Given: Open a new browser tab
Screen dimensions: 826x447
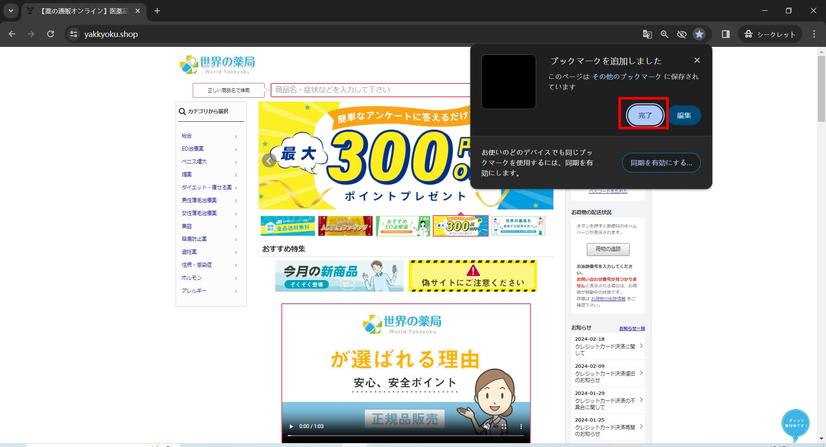Looking at the screenshot, I should 157,11.
